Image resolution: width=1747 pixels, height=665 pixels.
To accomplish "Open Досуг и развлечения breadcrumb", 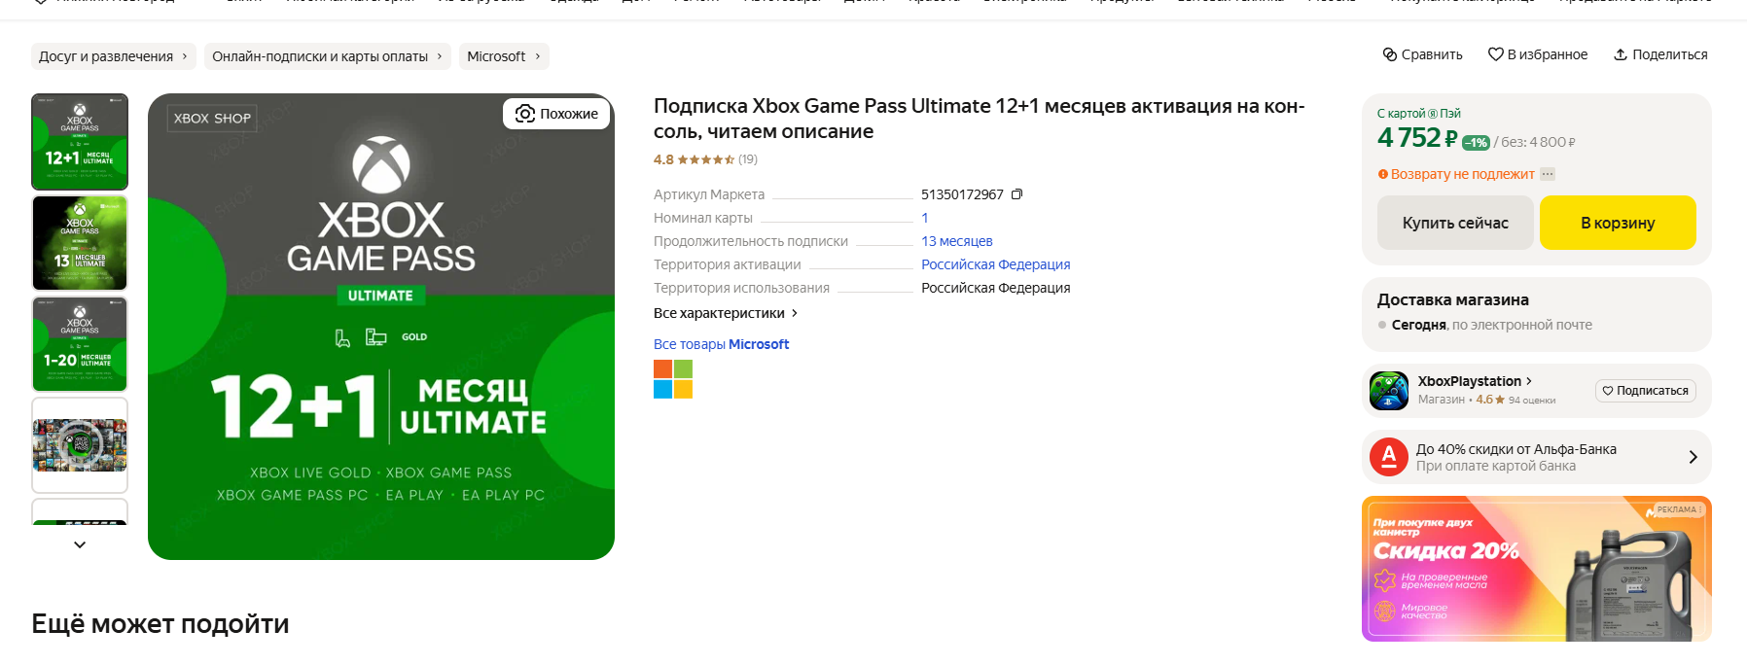I will pos(113,56).
